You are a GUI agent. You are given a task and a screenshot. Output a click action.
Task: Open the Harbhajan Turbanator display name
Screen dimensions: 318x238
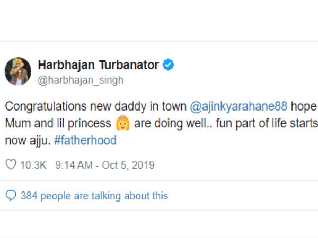98,65
